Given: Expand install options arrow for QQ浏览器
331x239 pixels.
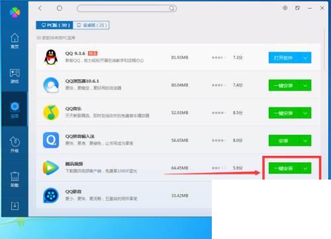Looking at the screenshot, I should point(305,85).
